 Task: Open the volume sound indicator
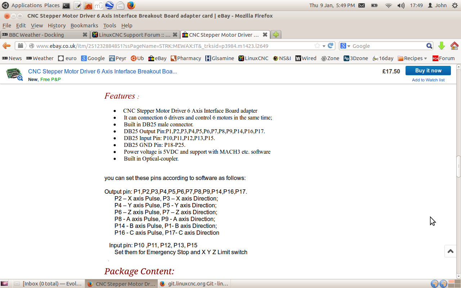[x=401, y=5]
